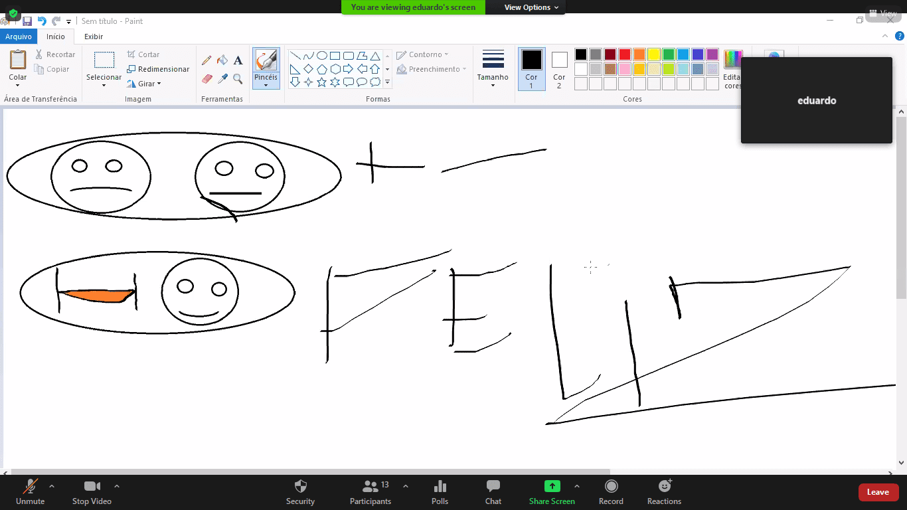Image resolution: width=907 pixels, height=510 pixels.
Task: Select Cor 2 color slot
Action: (x=559, y=69)
